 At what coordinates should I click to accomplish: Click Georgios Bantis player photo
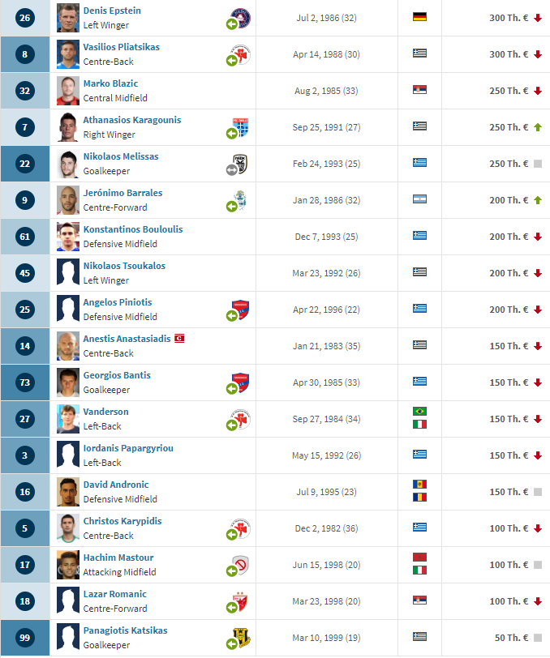pyautogui.click(x=68, y=382)
